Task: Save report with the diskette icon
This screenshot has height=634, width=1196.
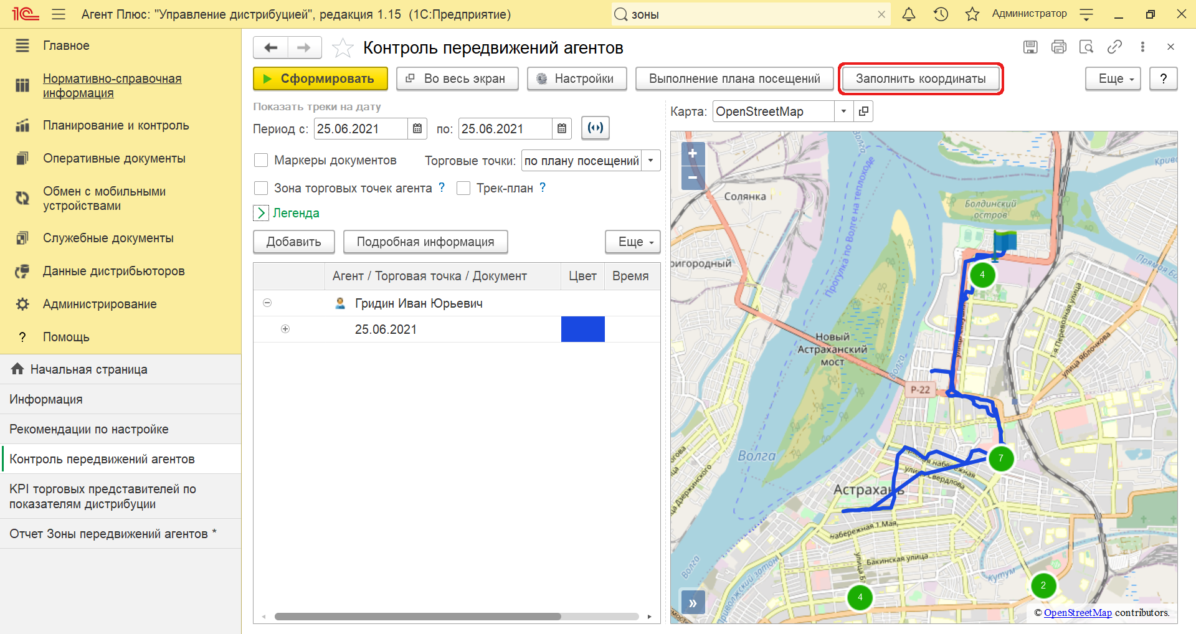Action: click(x=1030, y=47)
